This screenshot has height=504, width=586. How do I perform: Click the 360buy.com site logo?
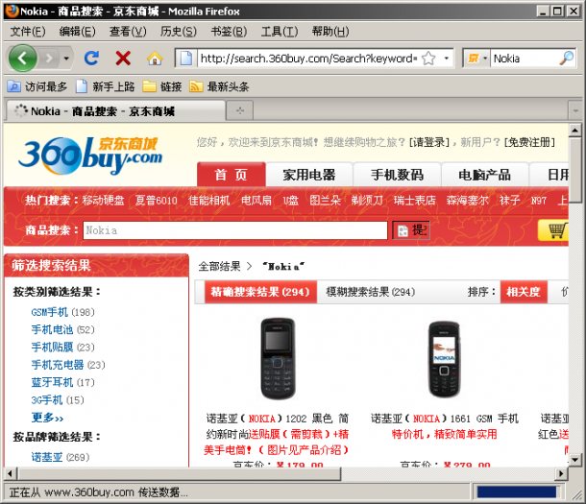[x=90, y=156]
